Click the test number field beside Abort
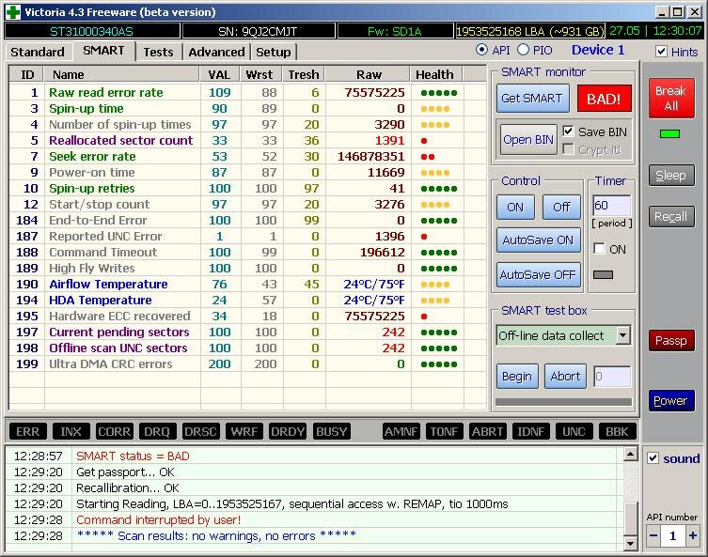The image size is (708, 557). tap(612, 376)
